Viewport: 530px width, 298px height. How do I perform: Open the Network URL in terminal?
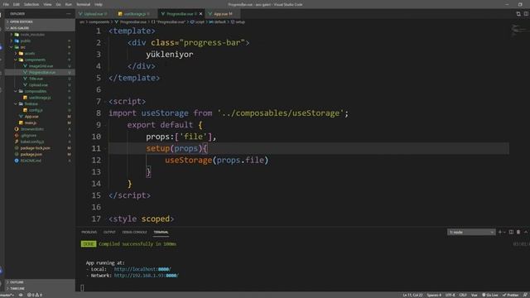coord(146,276)
